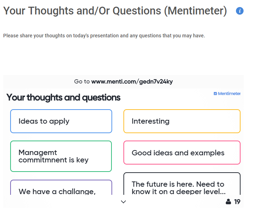The width and height of the screenshot is (256, 223).
Task: Click the participant count number 19
Action: 237,202
